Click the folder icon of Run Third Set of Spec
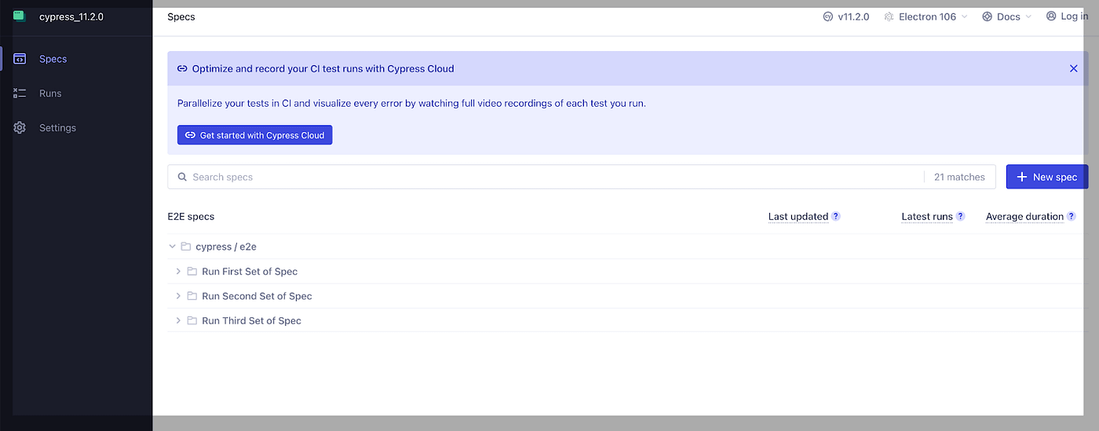Screen dimensions: 1099x431 click(x=192, y=320)
